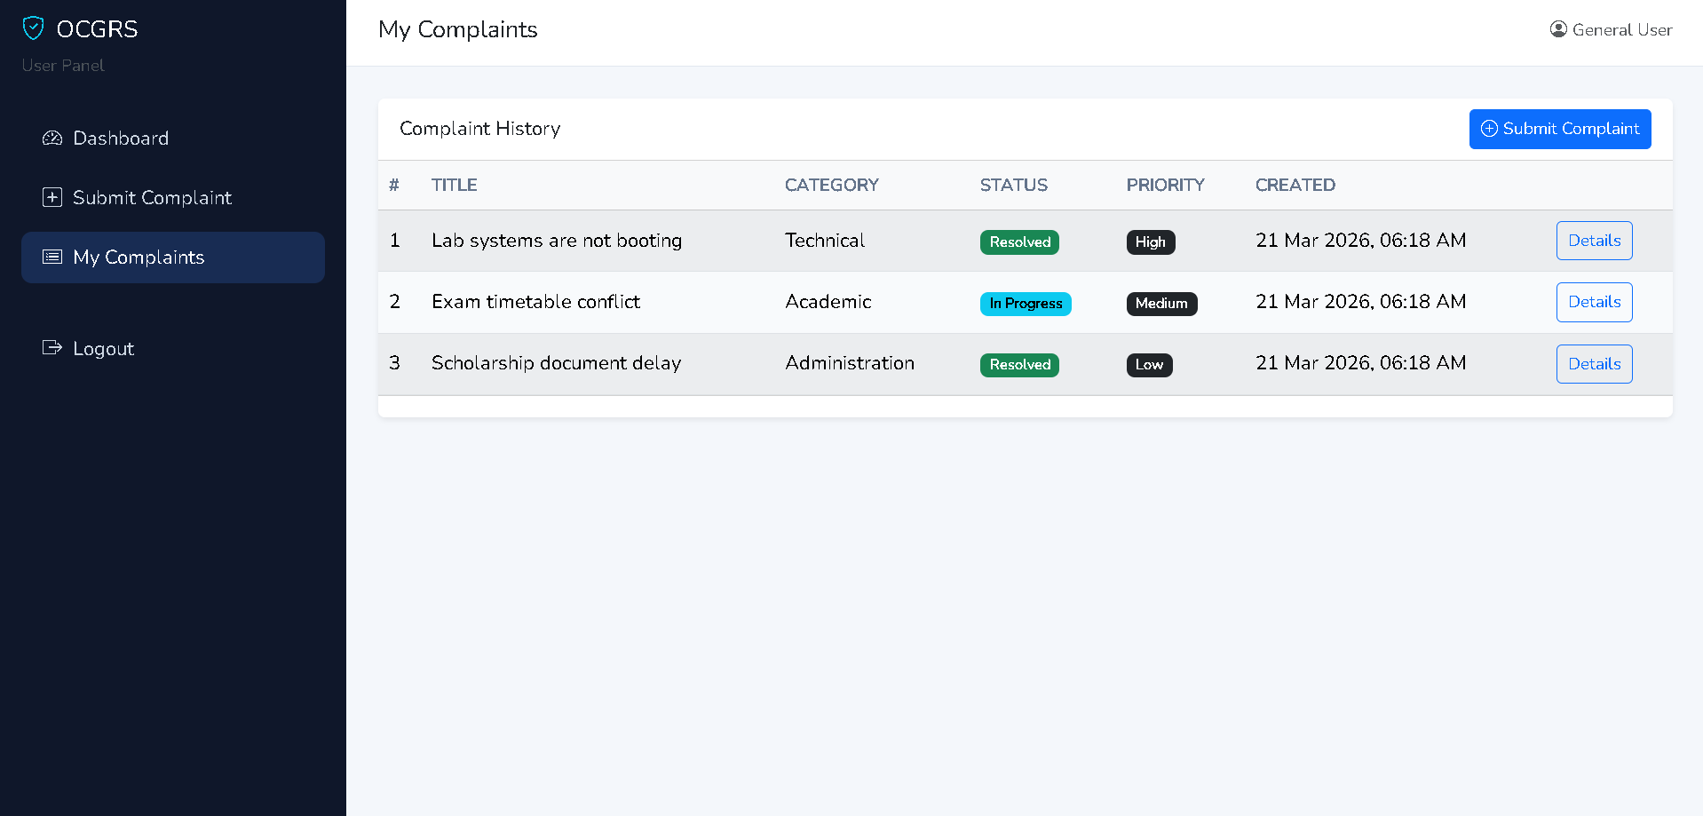Click the created date in Scholarship row
This screenshot has width=1703, height=816.
[1361, 363]
